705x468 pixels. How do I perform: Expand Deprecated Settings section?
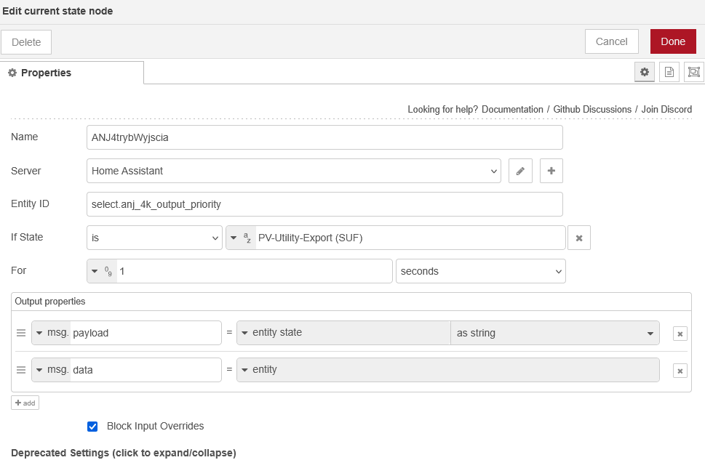124,453
